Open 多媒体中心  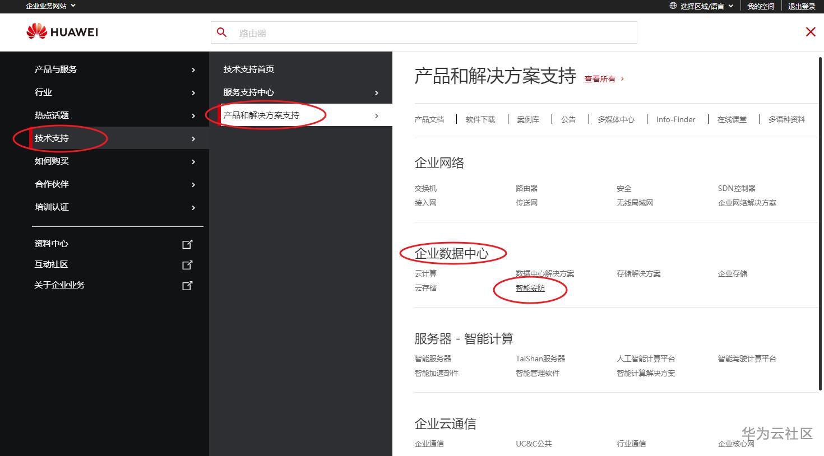(616, 119)
